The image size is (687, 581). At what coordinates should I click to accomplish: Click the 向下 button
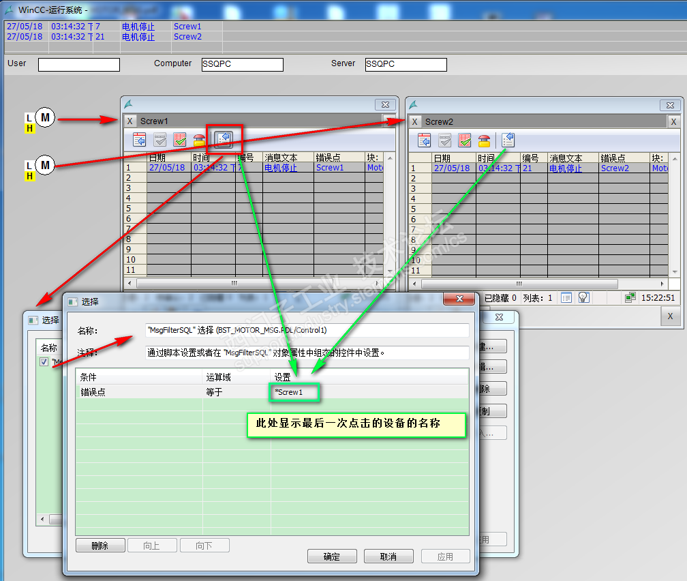click(204, 546)
